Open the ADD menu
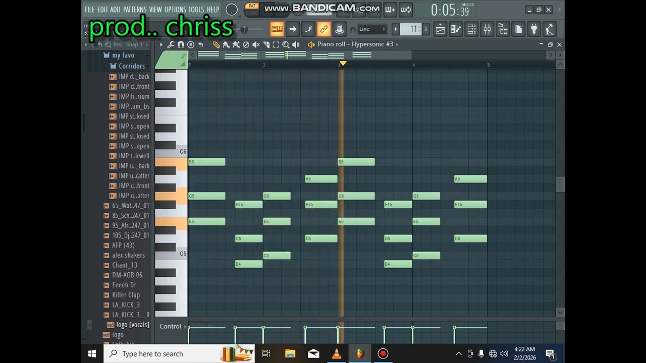 (115, 10)
